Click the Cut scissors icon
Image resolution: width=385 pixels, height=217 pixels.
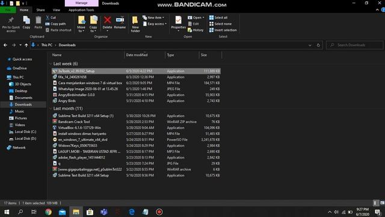(x=48, y=17)
